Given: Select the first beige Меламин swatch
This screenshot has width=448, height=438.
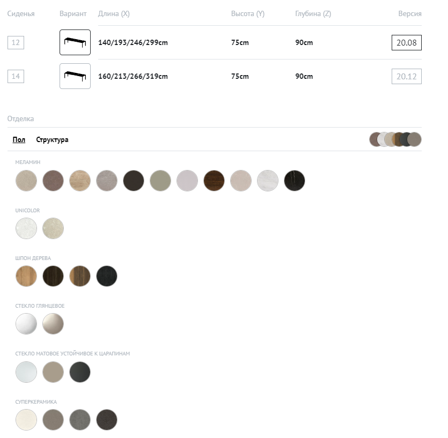Looking at the screenshot, I should (x=26, y=181).
